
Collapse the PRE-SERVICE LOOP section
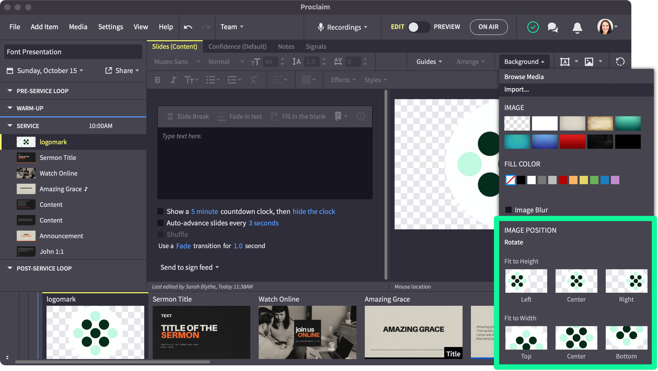click(10, 91)
